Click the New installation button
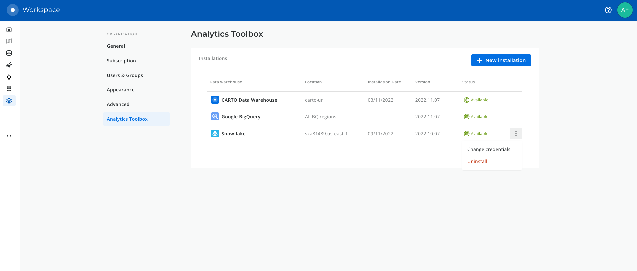This screenshot has width=637, height=271. tap(501, 60)
